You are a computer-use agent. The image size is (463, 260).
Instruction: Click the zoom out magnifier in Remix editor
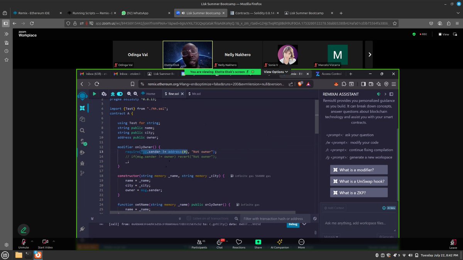[x=129, y=94]
